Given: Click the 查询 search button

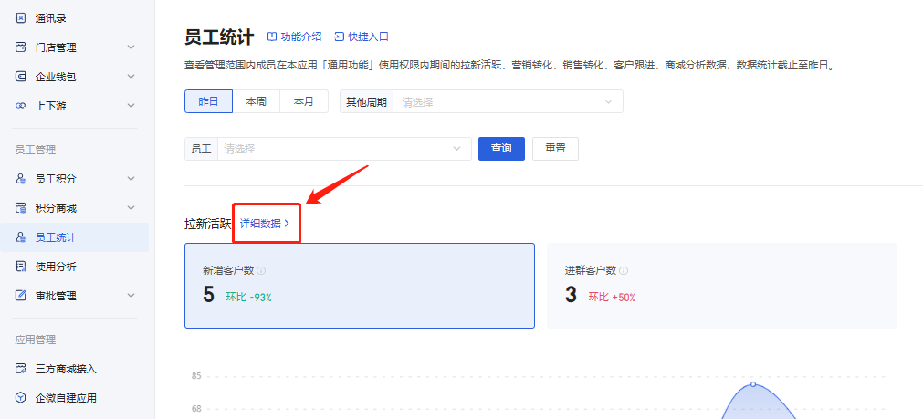Looking at the screenshot, I should point(501,149).
